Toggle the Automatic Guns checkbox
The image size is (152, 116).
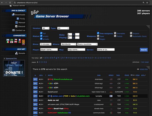[131, 36]
